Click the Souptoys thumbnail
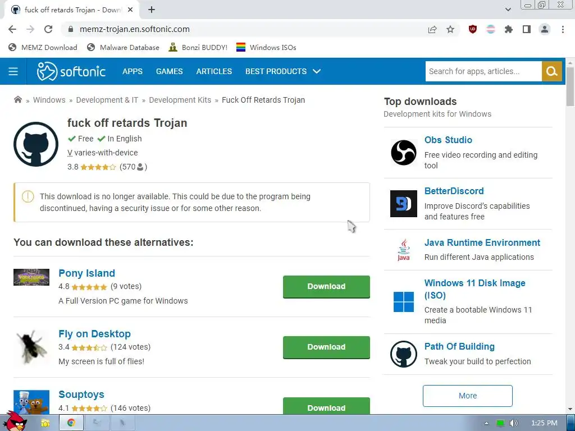The height and width of the screenshot is (431, 575). click(31, 402)
